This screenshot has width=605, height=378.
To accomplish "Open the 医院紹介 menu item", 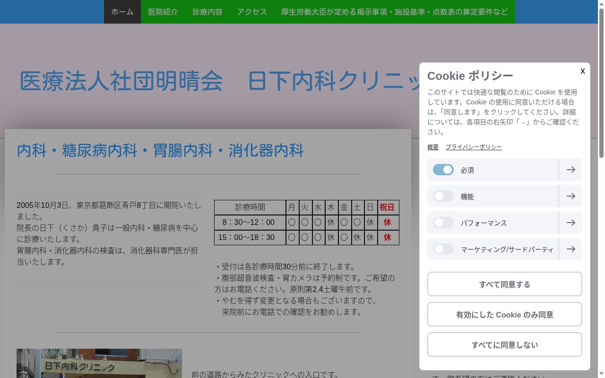I will (163, 12).
